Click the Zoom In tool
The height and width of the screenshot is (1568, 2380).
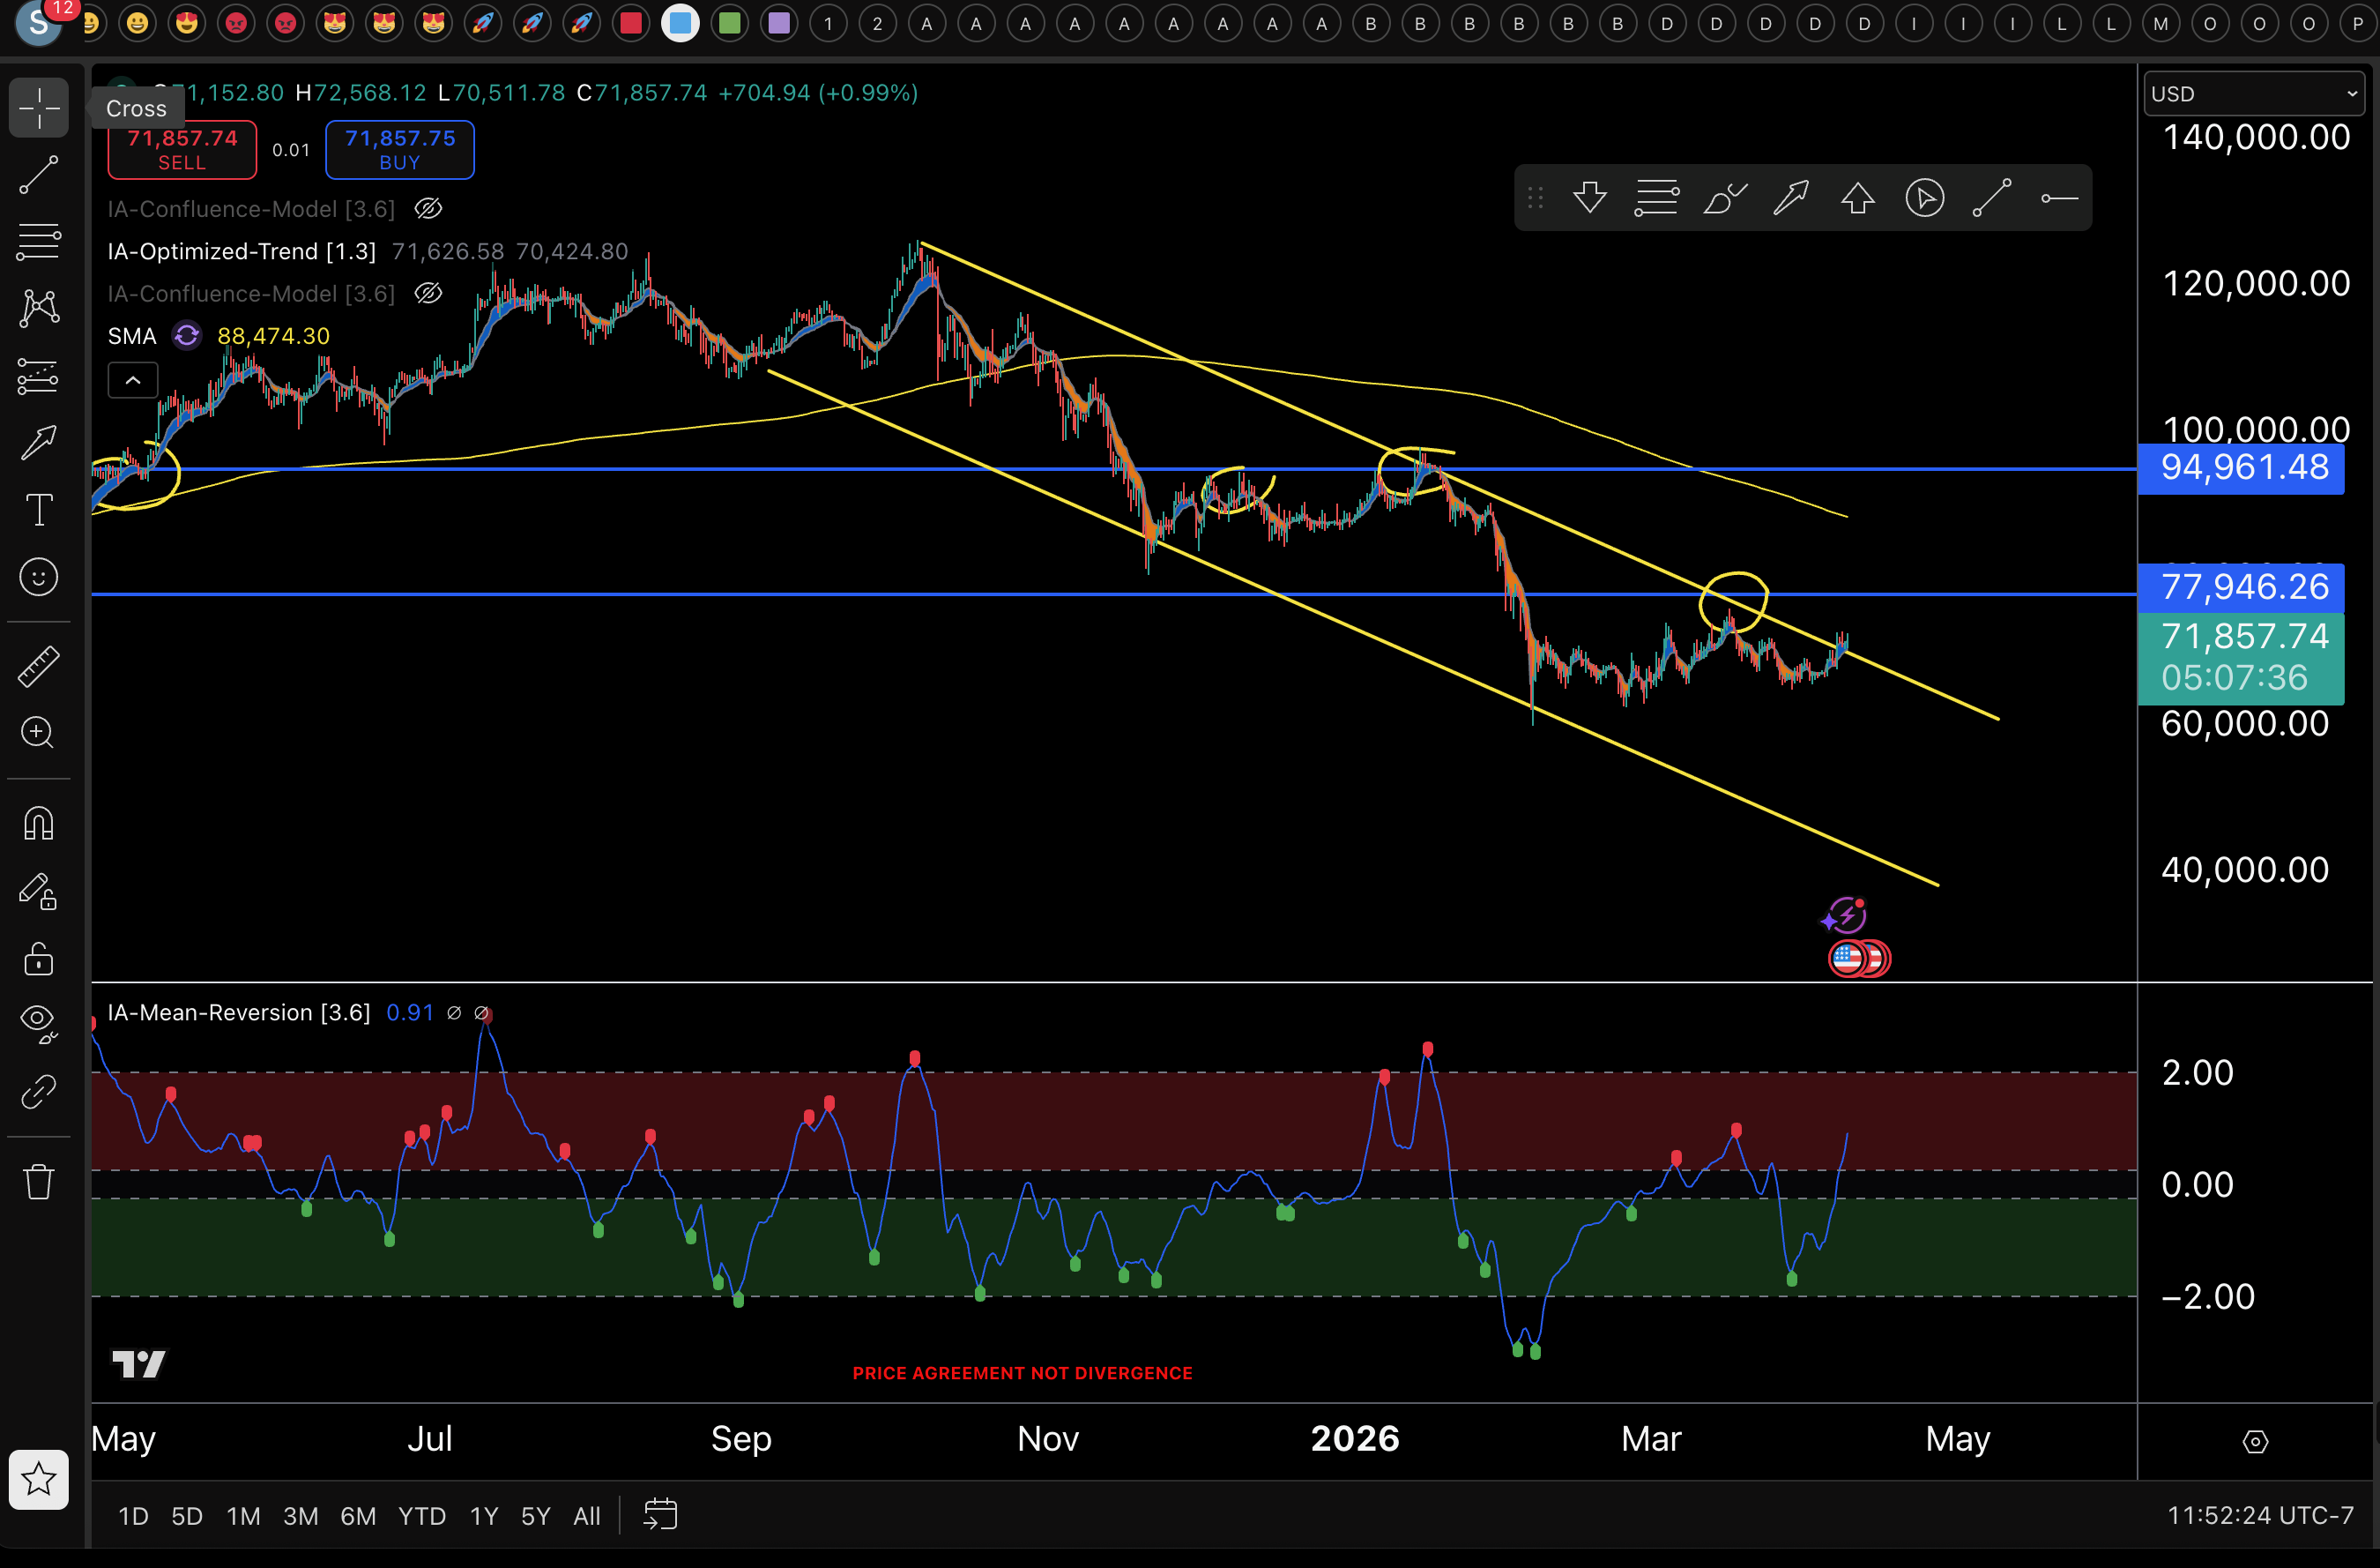pos(38,733)
